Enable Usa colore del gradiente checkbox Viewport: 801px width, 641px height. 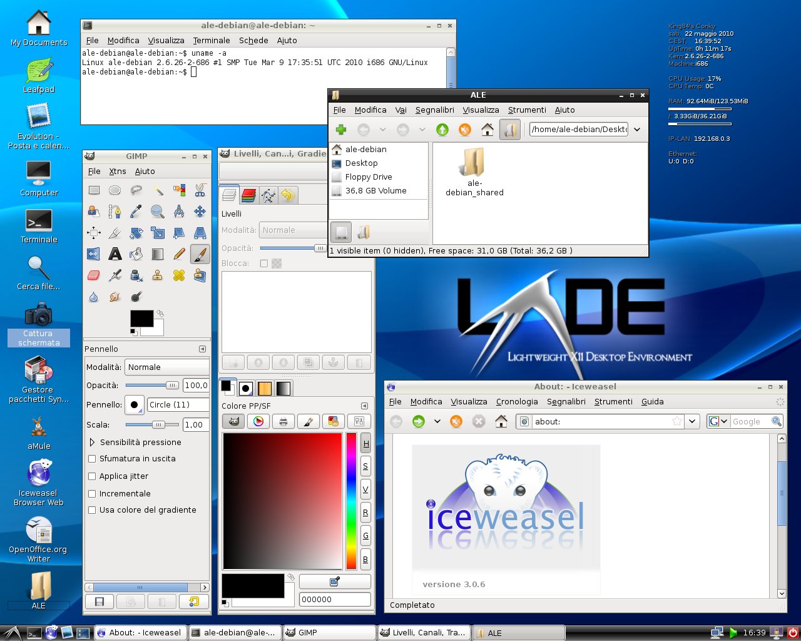pos(92,510)
